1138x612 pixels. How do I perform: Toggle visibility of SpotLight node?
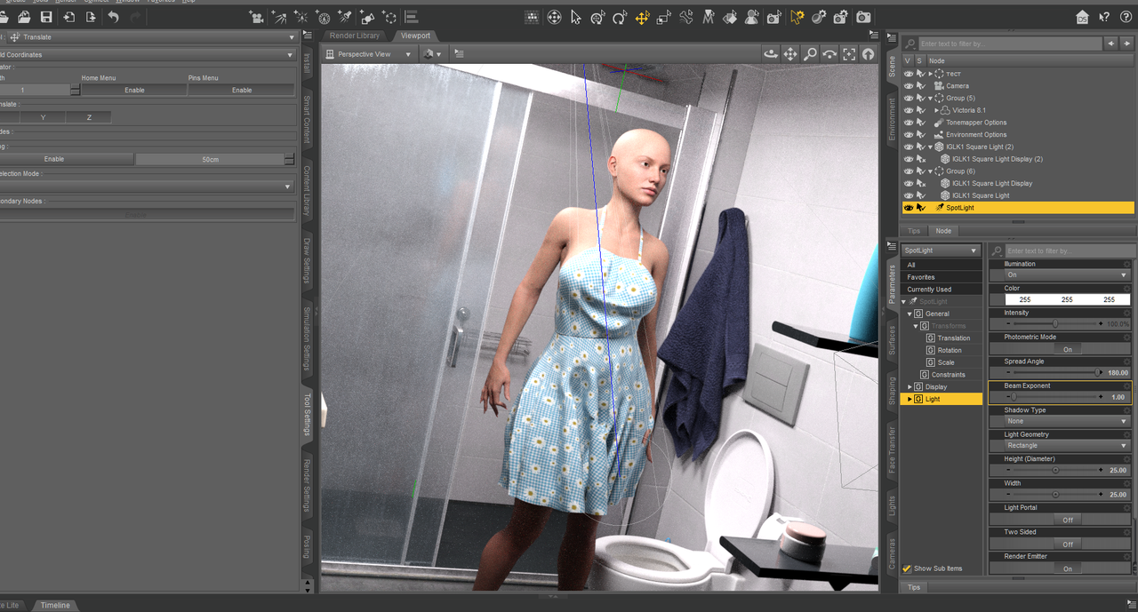909,208
